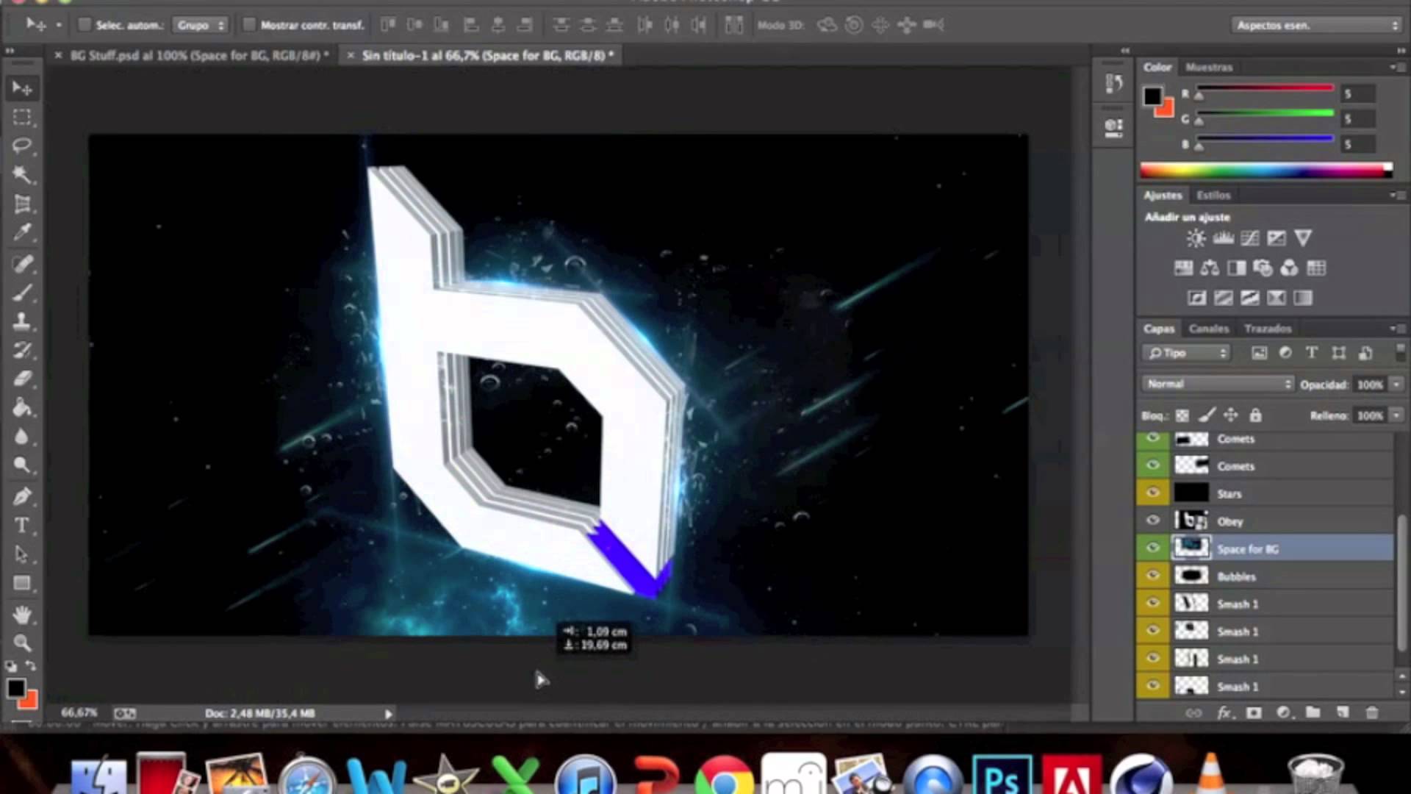Select the Healing Brush tool
The image size is (1411, 794).
pyautogui.click(x=22, y=263)
